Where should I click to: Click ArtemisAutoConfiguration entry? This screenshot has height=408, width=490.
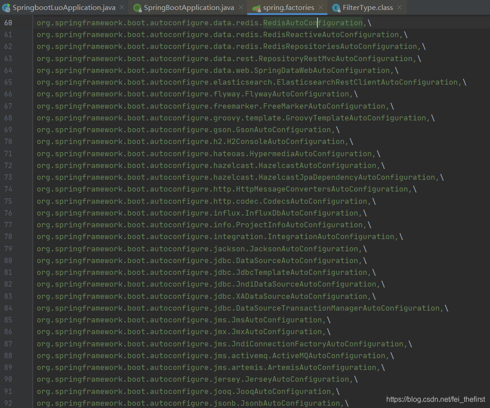coord(322,367)
